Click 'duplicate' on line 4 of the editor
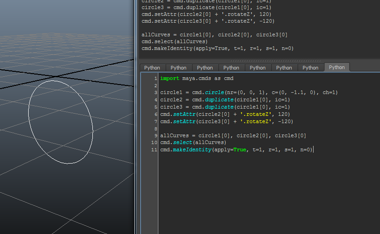The image size is (380, 234). click(x=218, y=100)
